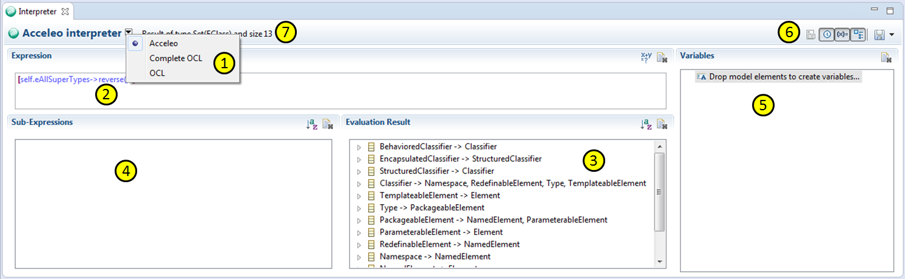Open the save button dropdown arrow
The height and width of the screenshot is (279, 905).
pyautogui.click(x=892, y=35)
